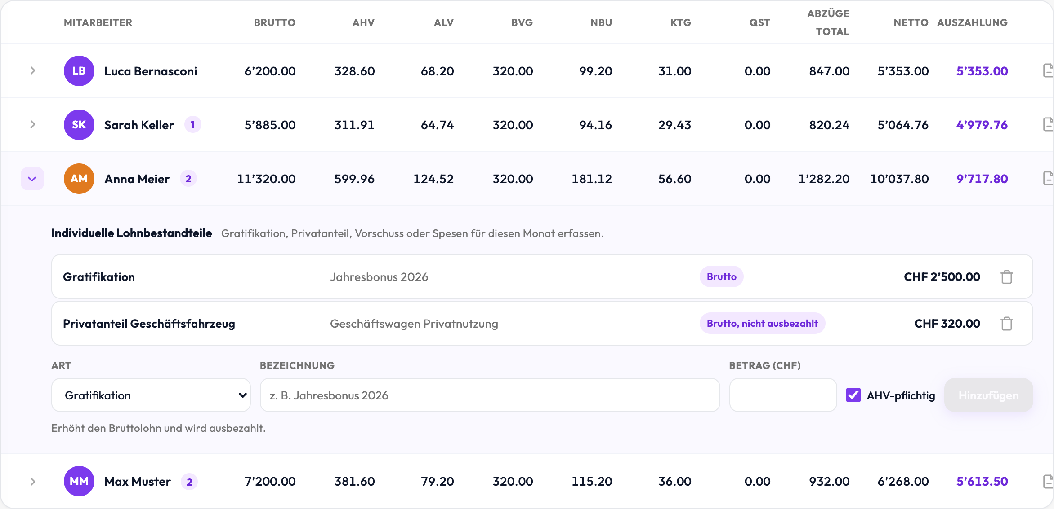Delete the Gratifikation Jahresbonus 2026 entry
This screenshot has height=509, width=1054.
pos(1007,277)
